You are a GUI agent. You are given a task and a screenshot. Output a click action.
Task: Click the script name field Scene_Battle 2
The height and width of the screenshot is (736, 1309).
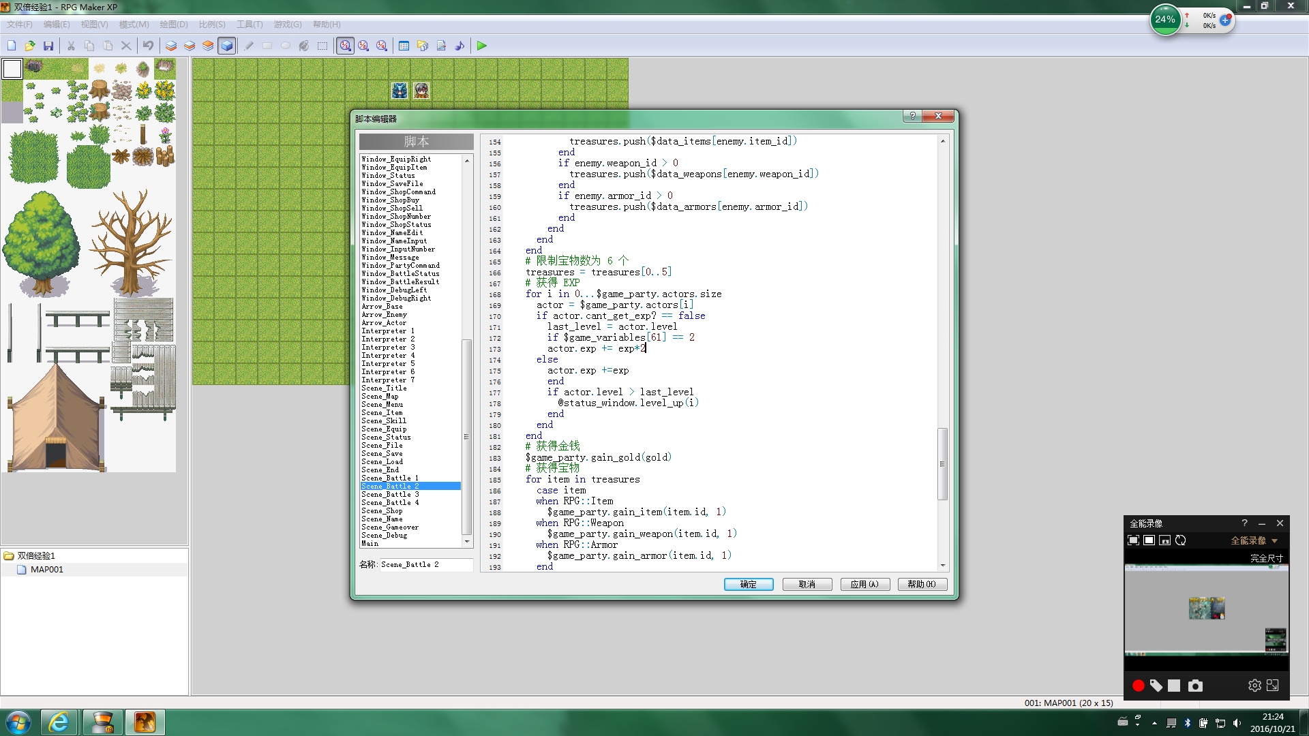(426, 564)
